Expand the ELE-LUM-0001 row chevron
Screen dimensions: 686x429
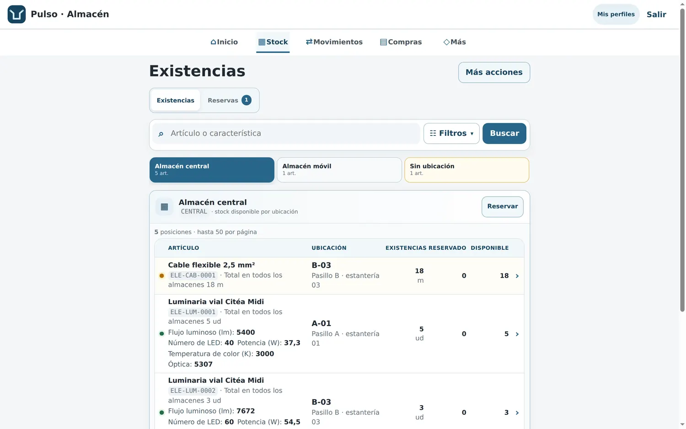(517, 334)
